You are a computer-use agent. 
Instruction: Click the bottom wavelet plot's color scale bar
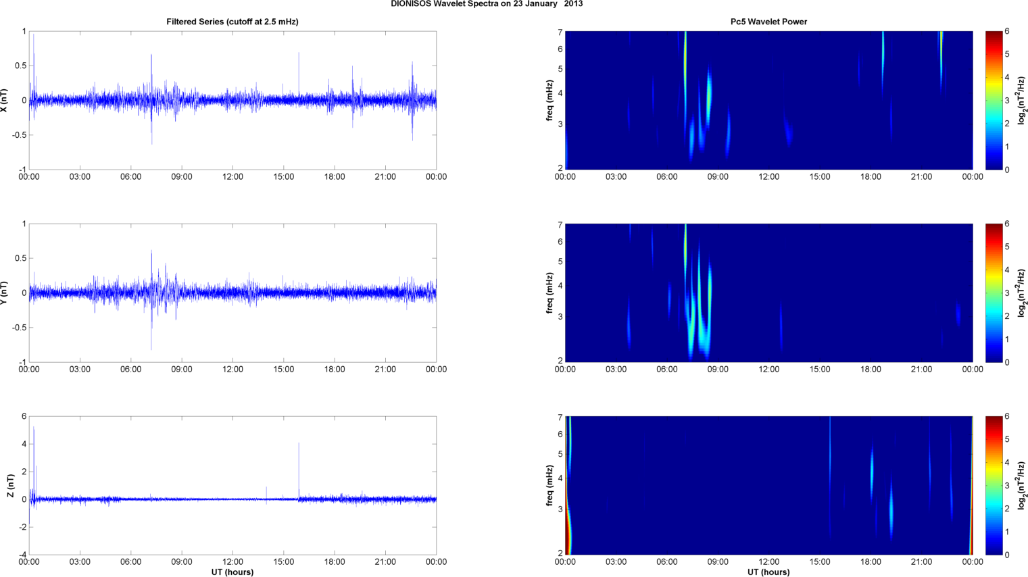[994, 485]
